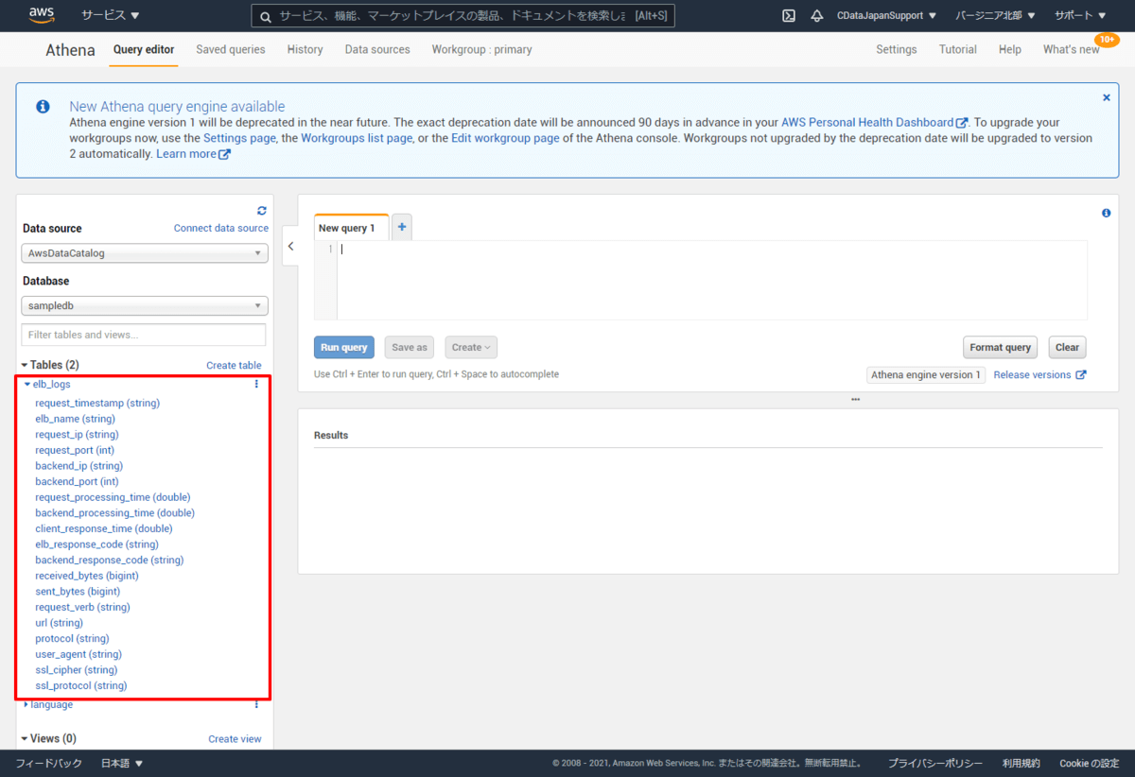Open the sampledb database dropdown
1135x777 pixels.
[x=145, y=306]
